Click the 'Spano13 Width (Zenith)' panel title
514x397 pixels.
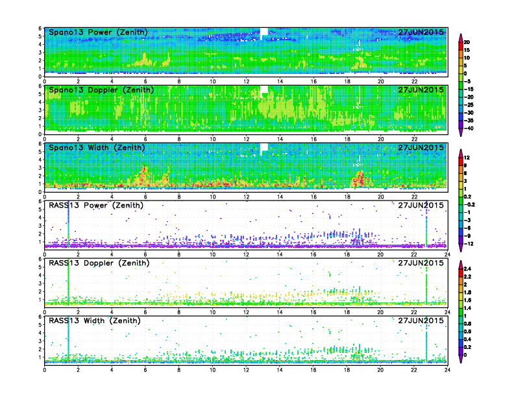point(97,148)
